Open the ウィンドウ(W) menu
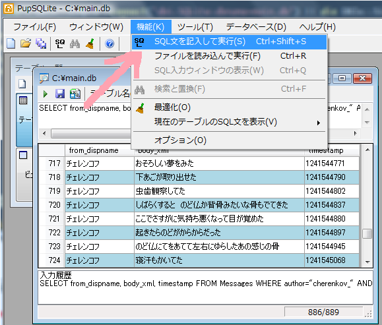 coord(96,27)
